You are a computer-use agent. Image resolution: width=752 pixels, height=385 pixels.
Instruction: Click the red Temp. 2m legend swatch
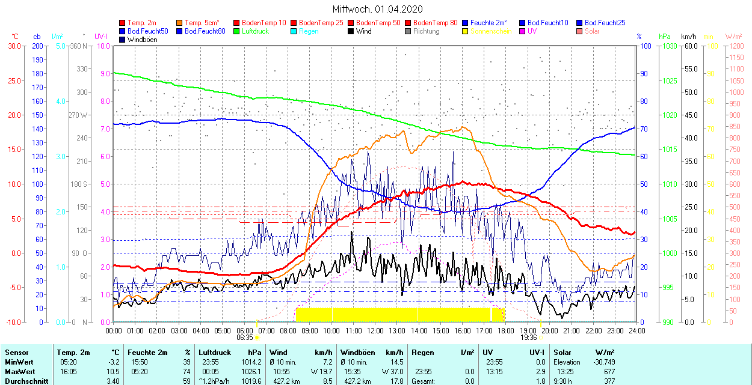(123, 23)
